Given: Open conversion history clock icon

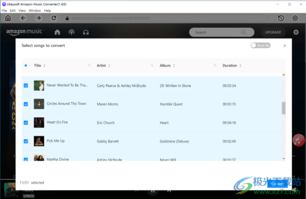Looking at the screenshot, I should pos(281,18).
